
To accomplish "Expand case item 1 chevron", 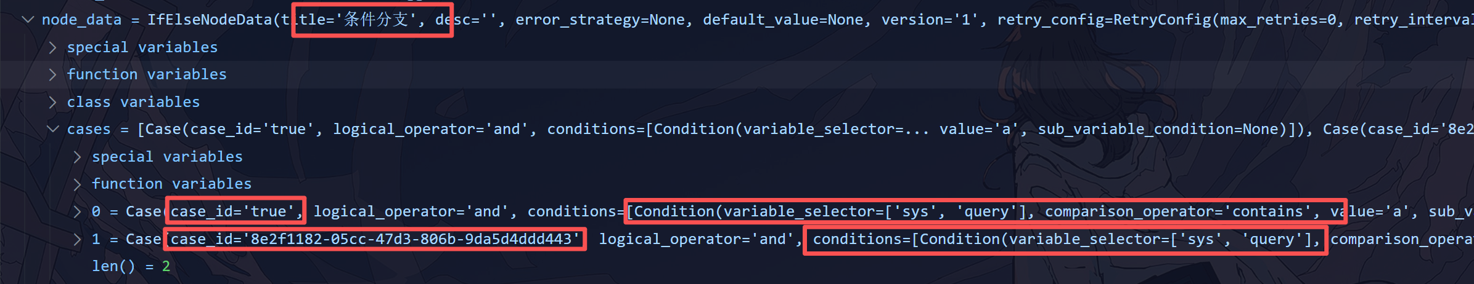I will click(78, 239).
